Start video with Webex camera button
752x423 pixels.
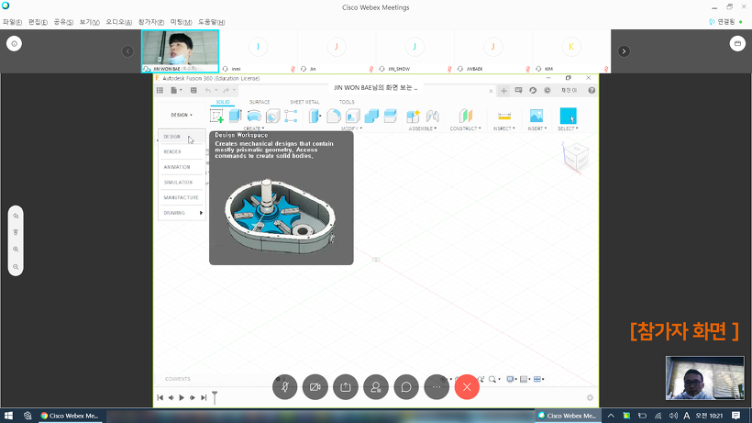tap(315, 387)
